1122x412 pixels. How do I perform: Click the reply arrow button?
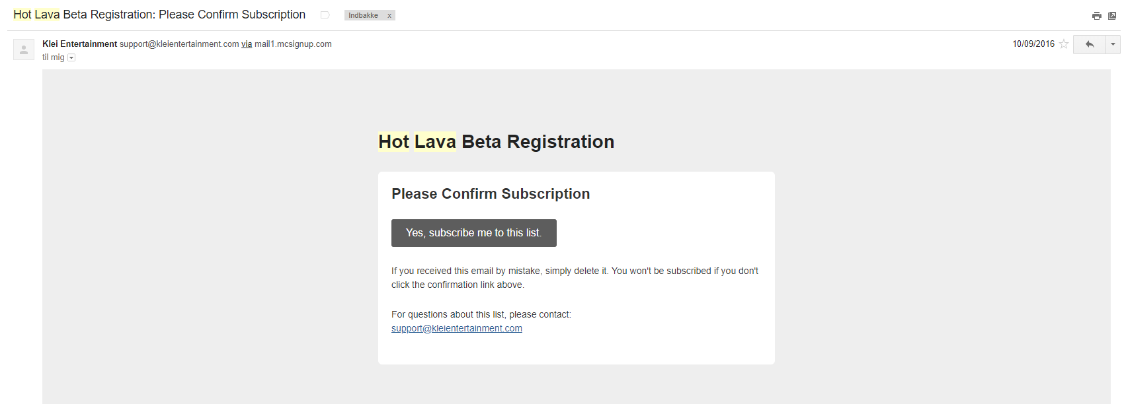pos(1090,44)
